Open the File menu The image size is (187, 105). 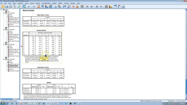[x=1, y=3]
